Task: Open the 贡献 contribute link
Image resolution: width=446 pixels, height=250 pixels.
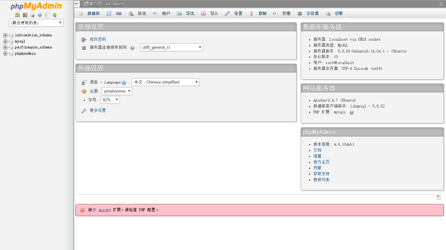Action: pos(317,168)
